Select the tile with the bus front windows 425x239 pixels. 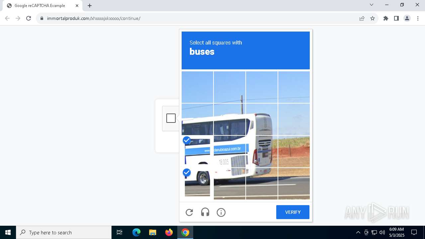tap(197, 119)
